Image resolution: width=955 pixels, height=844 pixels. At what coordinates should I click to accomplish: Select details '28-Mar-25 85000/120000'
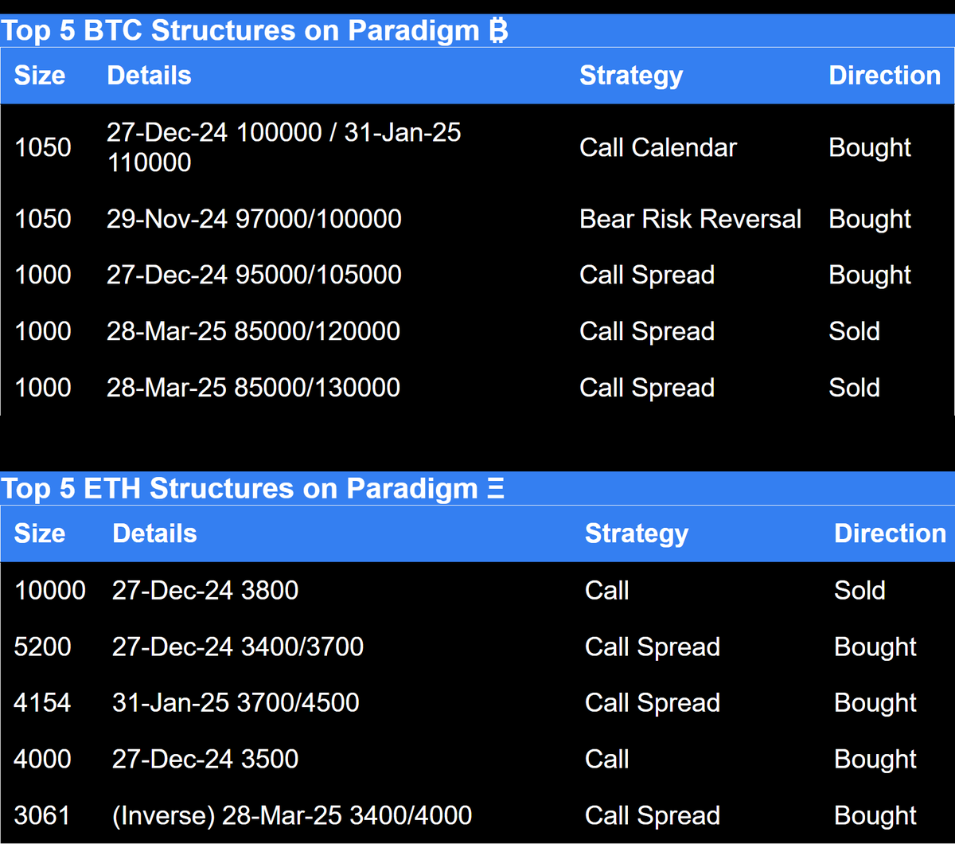click(253, 331)
